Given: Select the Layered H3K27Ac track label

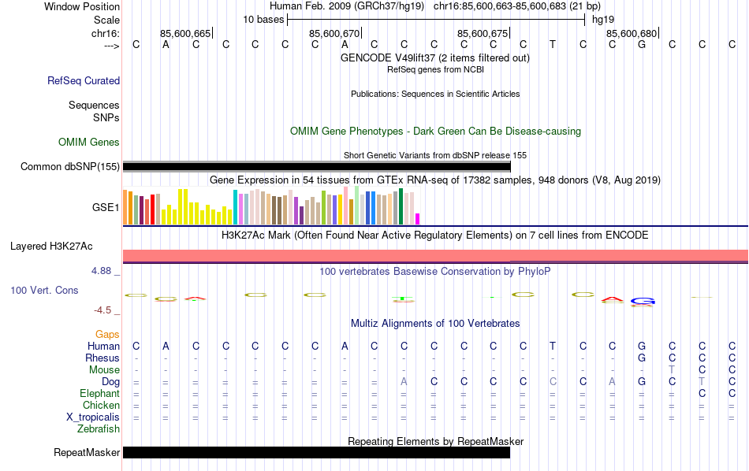Looking at the screenshot, I should point(51,247).
